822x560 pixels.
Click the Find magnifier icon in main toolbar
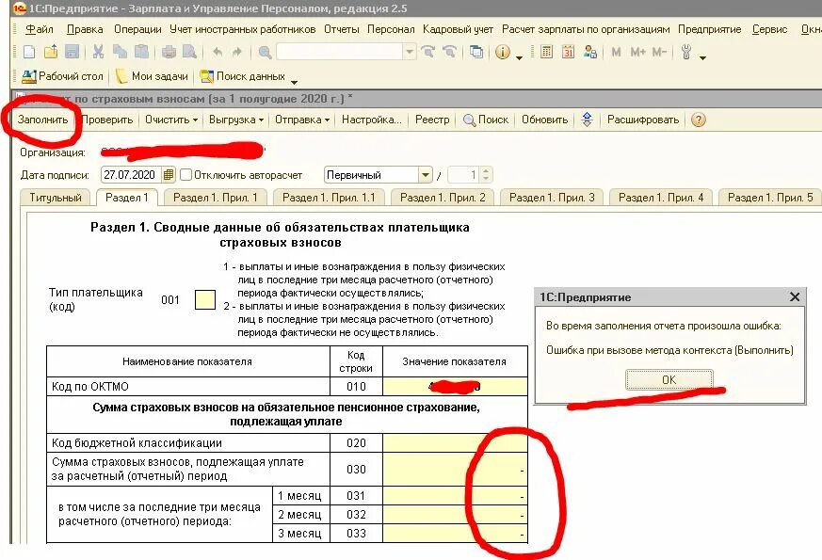pyautogui.click(x=265, y=52)
